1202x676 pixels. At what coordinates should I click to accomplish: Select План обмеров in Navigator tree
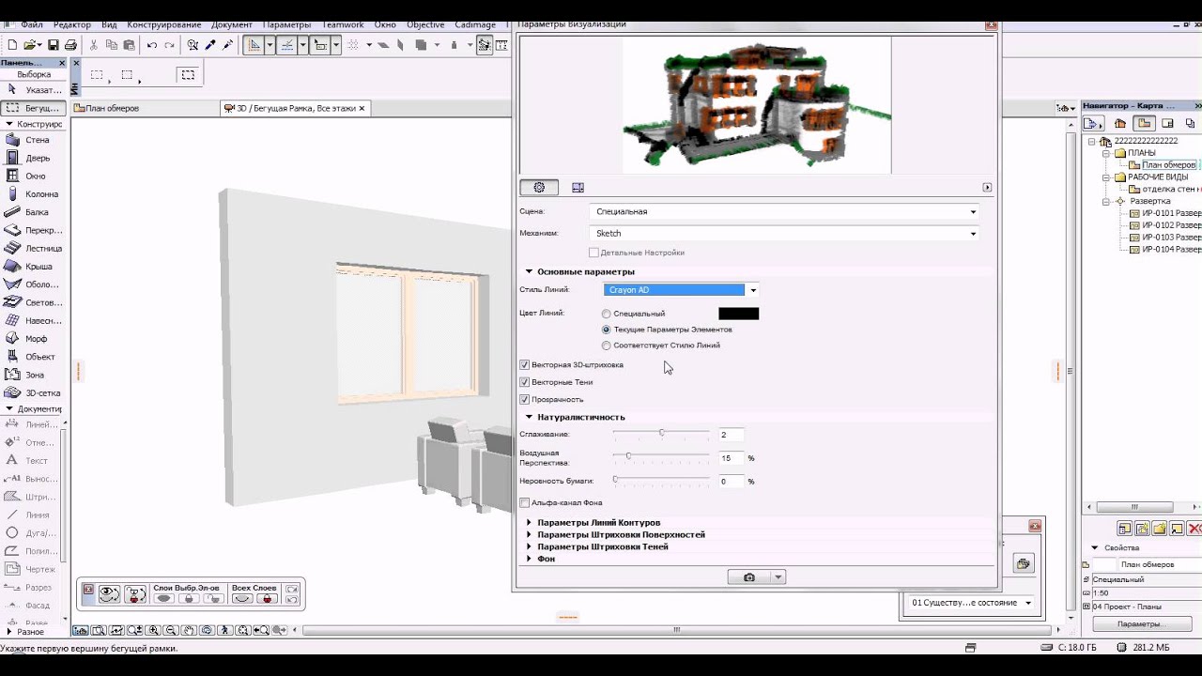click(x=1168, y=165)
